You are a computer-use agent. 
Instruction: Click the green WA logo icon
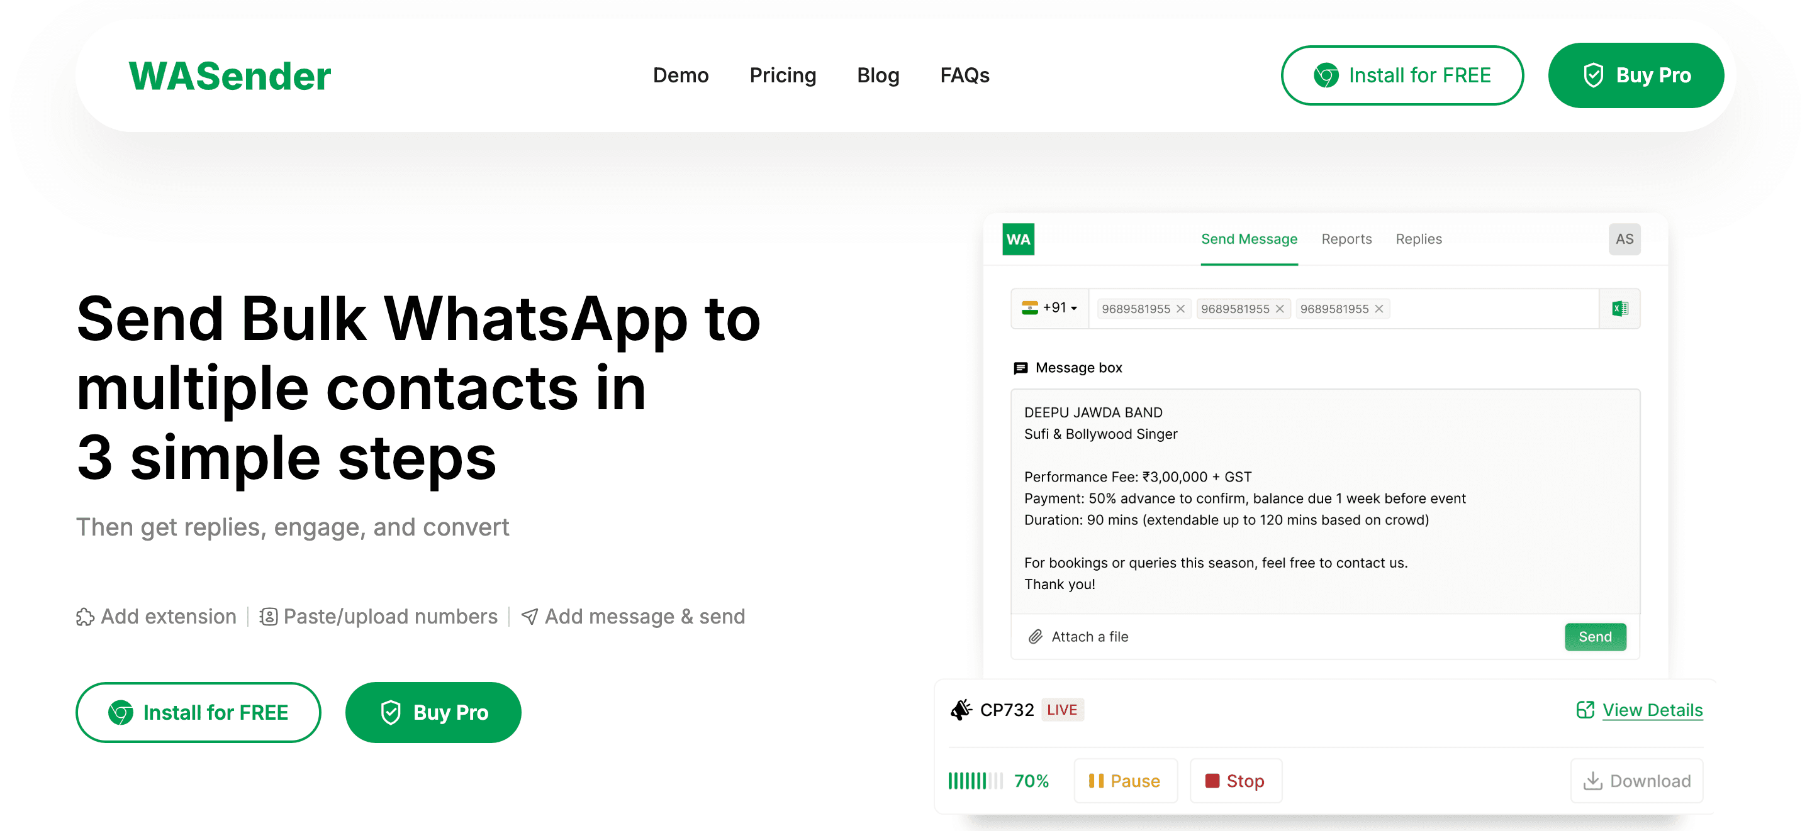(1018, 239)
